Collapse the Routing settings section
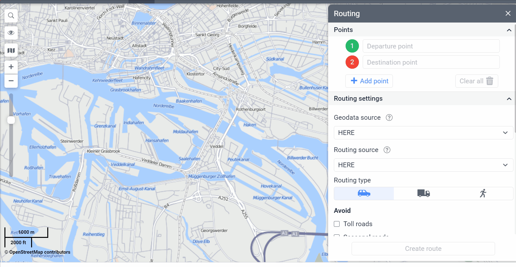This screenshot has width=516, height=267. tap(509, 99)
